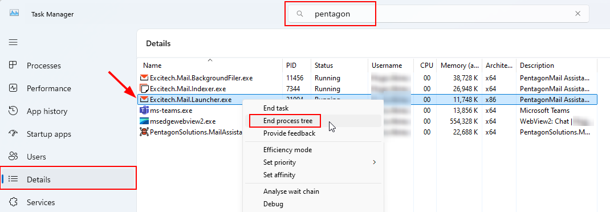This screenshot has width=610, height=212.
Task: Sort by the Architecture column header
Action: point(499,66)
